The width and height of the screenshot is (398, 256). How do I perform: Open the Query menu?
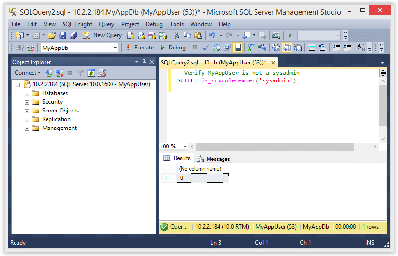(x=107, y=24)
